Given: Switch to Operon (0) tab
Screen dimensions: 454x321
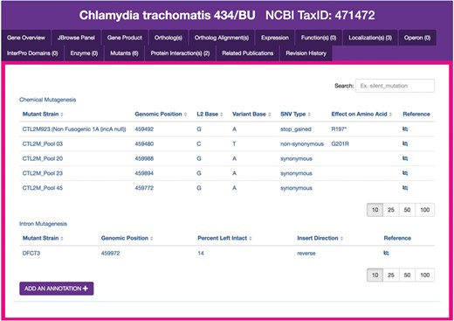Looking at the screenshot, I should (417, 38).
